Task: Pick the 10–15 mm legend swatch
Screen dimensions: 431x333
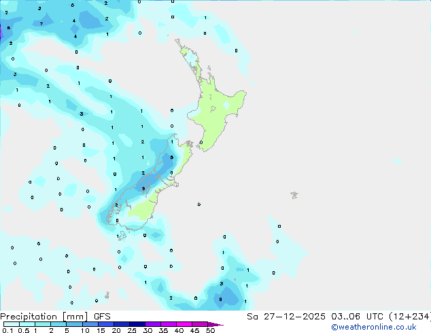Action: click(x=90, y=324)
